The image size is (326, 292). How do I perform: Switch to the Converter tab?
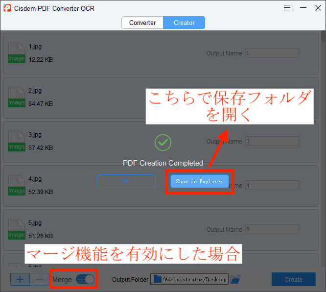[142, 23]
